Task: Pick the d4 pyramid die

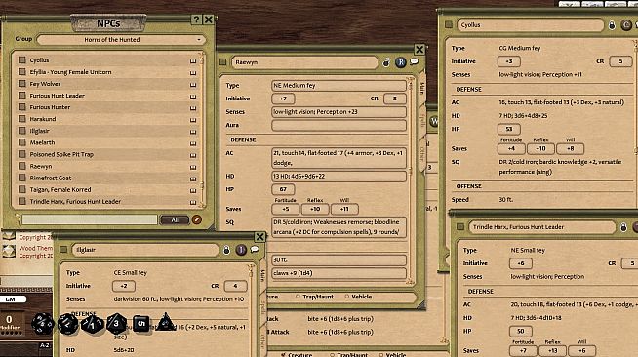Action: pyautogui.click(x=165, y=323)
